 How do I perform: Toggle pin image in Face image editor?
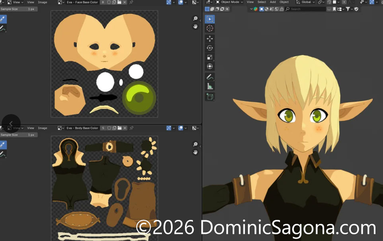(x=131, y=2)
